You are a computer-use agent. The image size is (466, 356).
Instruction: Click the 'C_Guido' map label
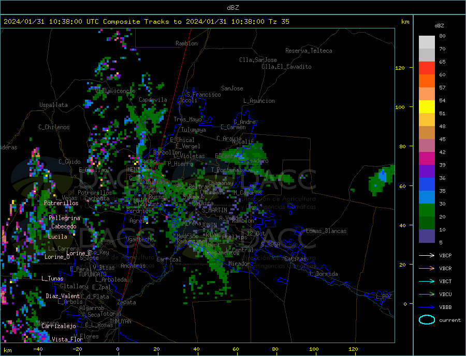click(69, 162)
